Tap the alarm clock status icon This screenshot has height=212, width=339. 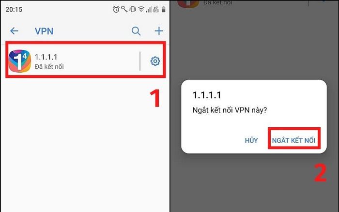click(x=116, y=9)
